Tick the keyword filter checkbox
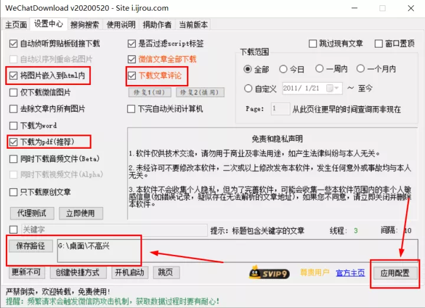Image resolution: width=425 pixels, height=308 pixels. (x=13, y=230)
